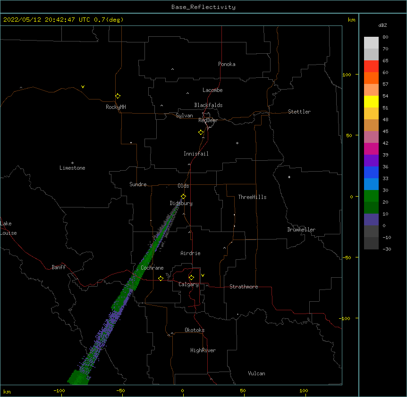The width and height of the screenshot is (407, 397).
Task: Click the Drumheller town label
Action: pos(301,230)
